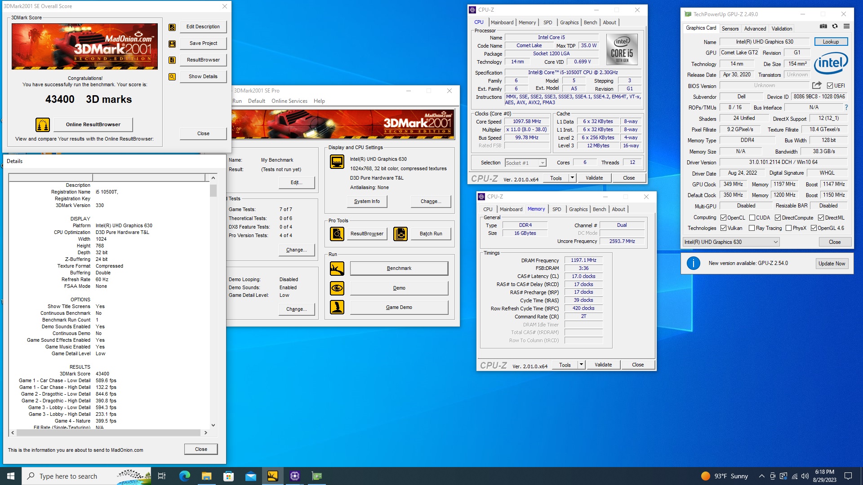Toggle the UEFI checkbox in GPU-Z

(x=830, y=86)
